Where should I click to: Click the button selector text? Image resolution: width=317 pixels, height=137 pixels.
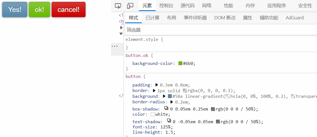click(133, 77)
